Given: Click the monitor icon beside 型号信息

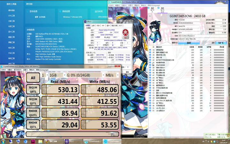Looking at the screenshot, I should 27,11.
